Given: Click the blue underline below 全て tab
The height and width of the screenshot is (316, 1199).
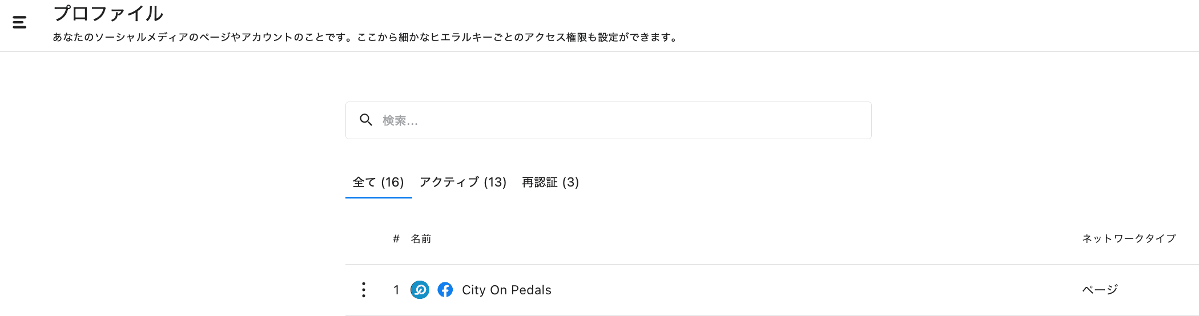Looking at the screenshot, I should click(x=379, y=197).
